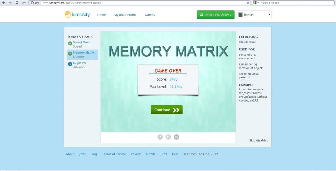Click Eagle Eye blue play icon
Screen dimensions: 336x171
[70, 64]
